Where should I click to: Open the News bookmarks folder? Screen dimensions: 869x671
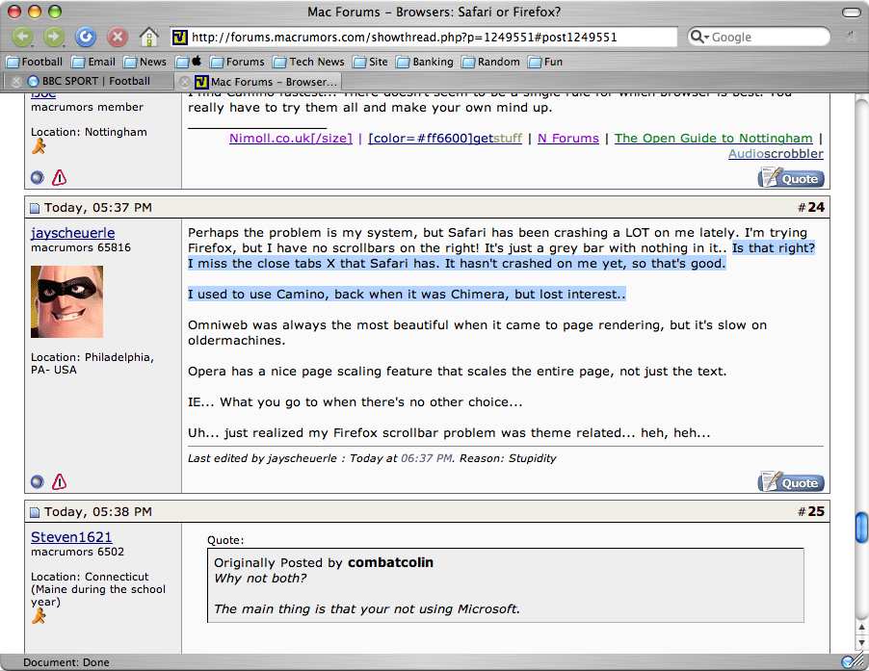(x=145, y=62)
